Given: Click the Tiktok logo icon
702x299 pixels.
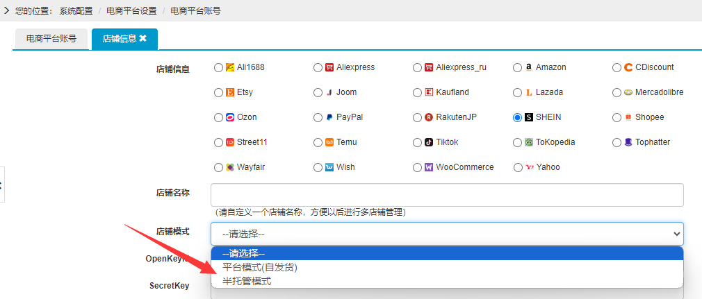Looking at the screenshot, I should pyautogui.click(x=429, y=142).
